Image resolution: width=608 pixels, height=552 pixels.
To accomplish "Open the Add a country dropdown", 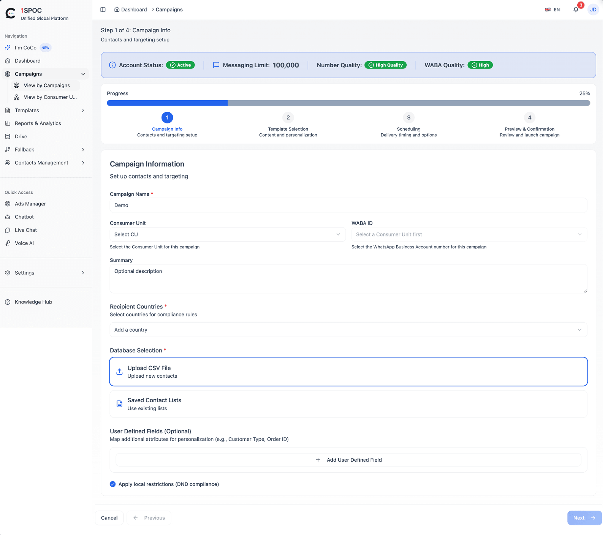I will tap(348, 330).
